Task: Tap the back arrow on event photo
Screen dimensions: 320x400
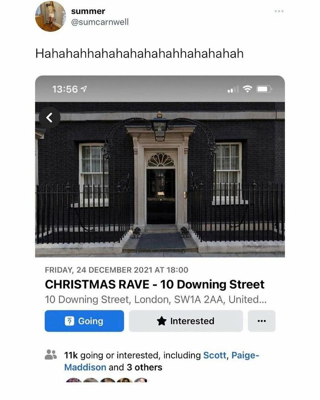Action: [x=49, y=117]
